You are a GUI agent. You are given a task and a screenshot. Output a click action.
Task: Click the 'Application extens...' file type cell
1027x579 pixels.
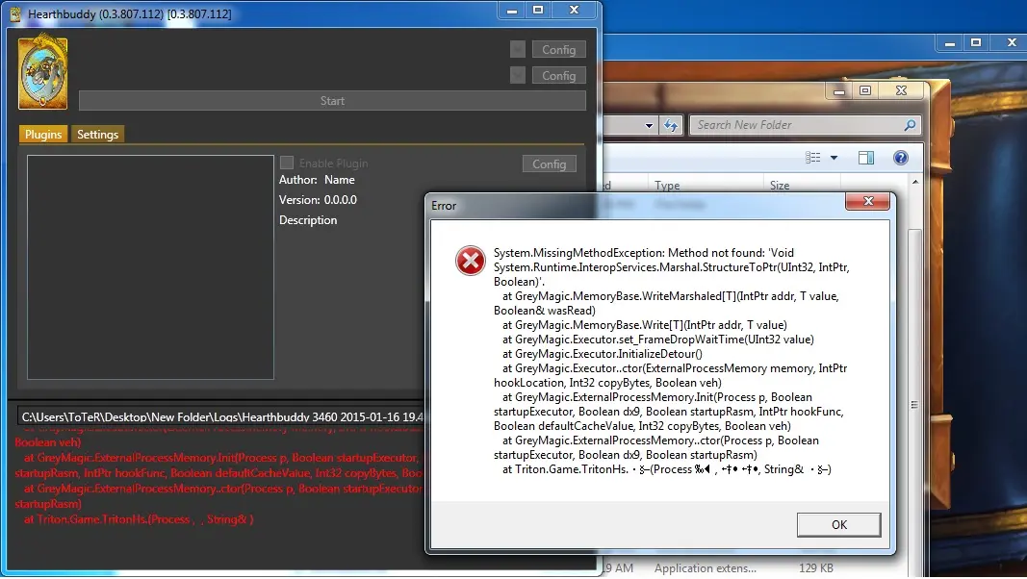[x=705, y=567]
